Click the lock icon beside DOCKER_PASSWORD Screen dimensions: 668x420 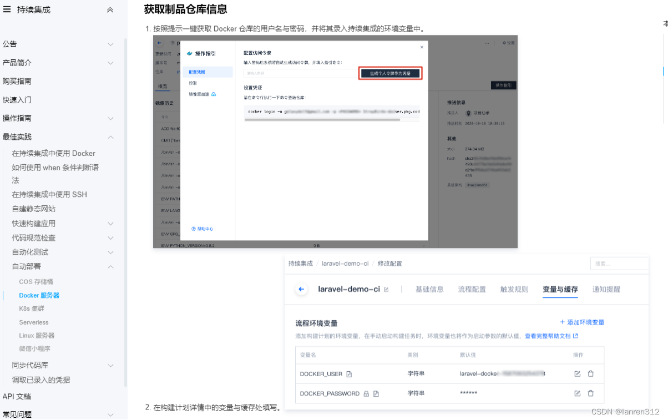366,394
